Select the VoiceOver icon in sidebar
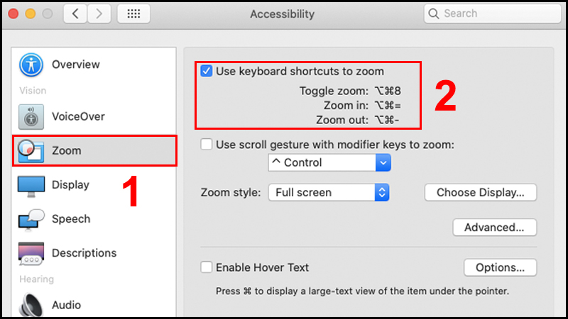Viewport: 568px width, 319px height. [x=31, y=116]
